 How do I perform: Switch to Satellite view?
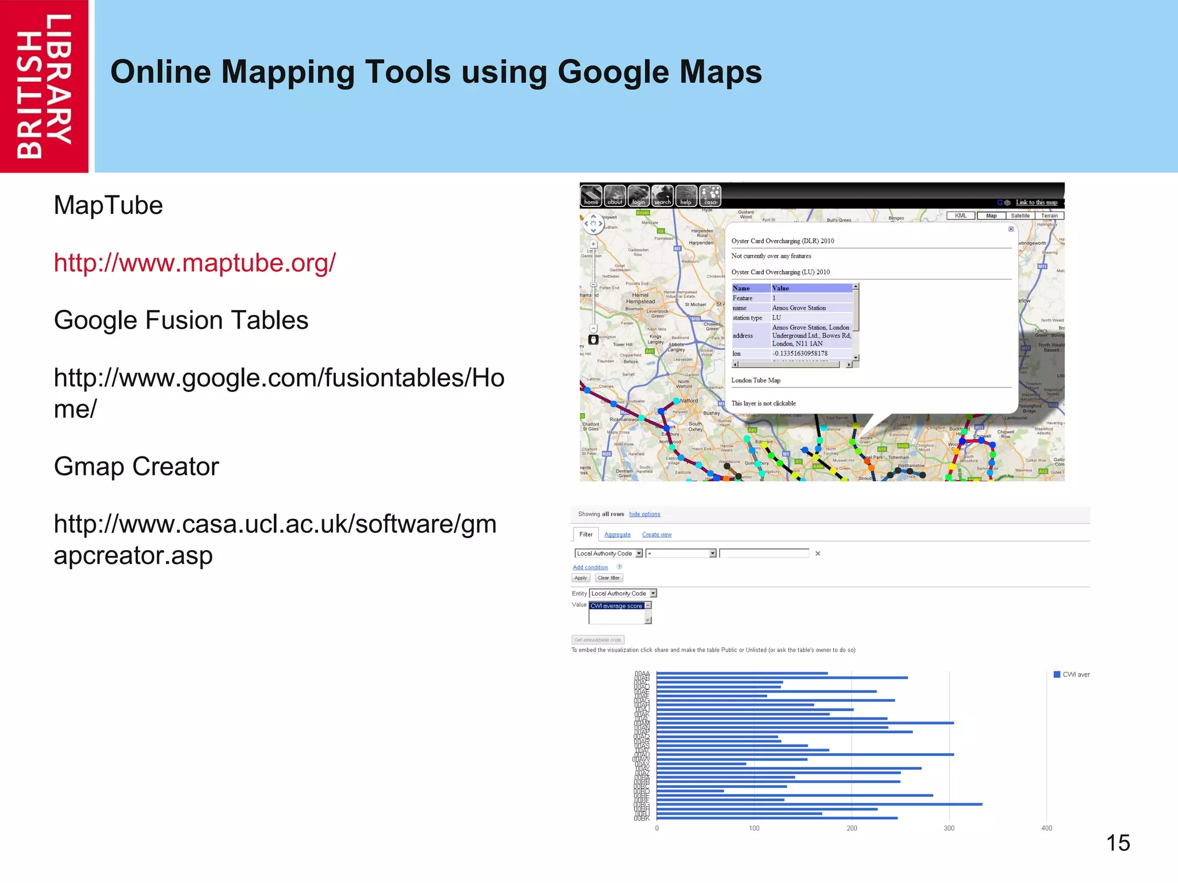pos(1020,216)
